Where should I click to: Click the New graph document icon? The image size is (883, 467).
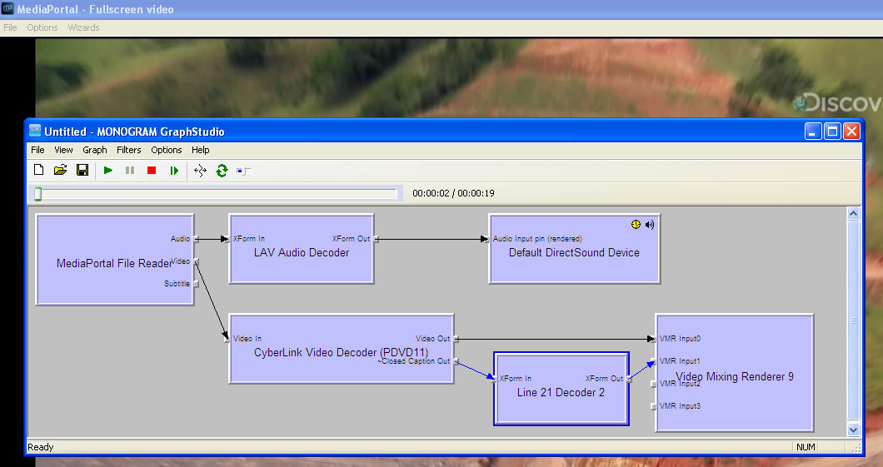point(39,170)
